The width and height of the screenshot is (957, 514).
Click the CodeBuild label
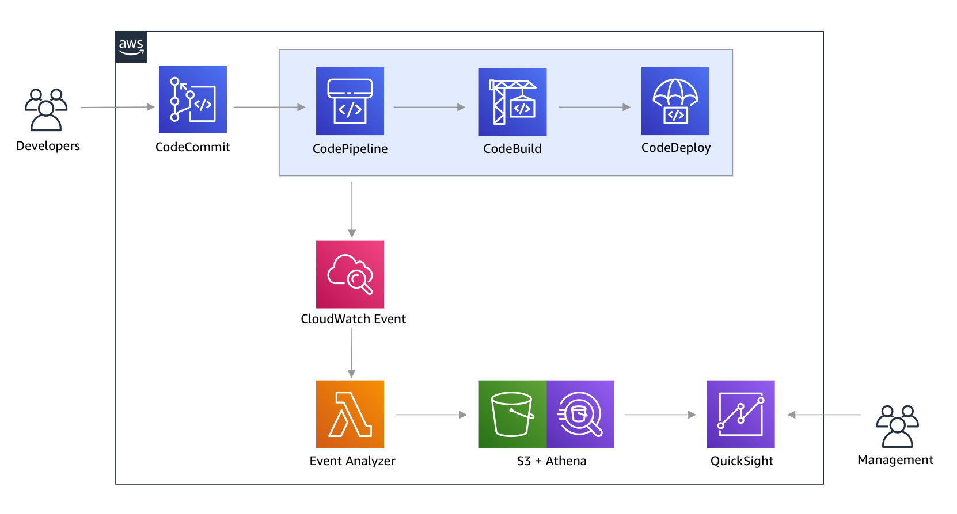point(512,149)
